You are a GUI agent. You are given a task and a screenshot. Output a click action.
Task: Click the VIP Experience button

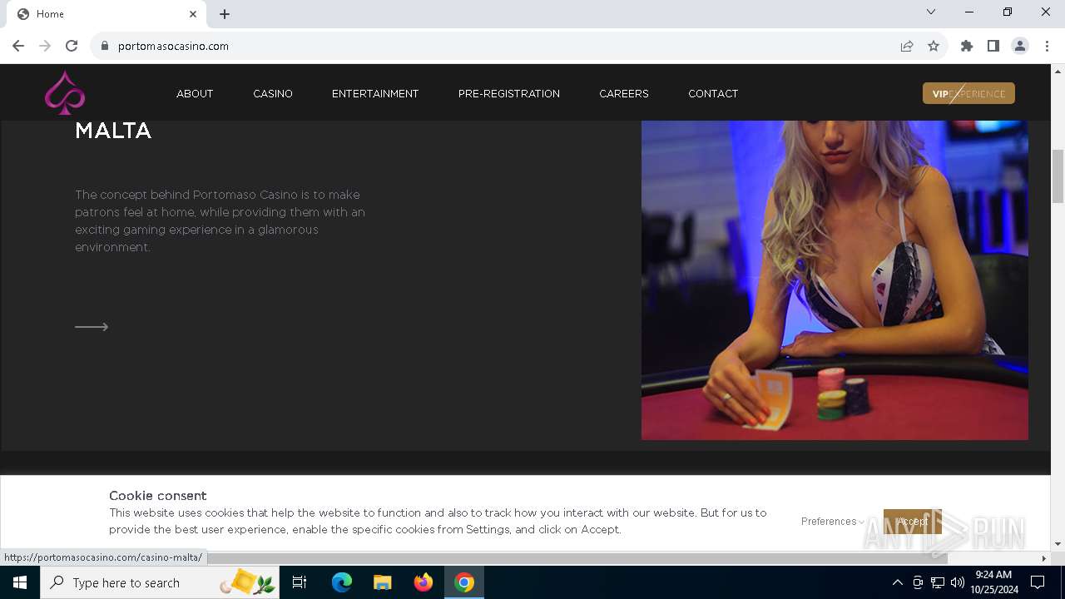[968, 93]
